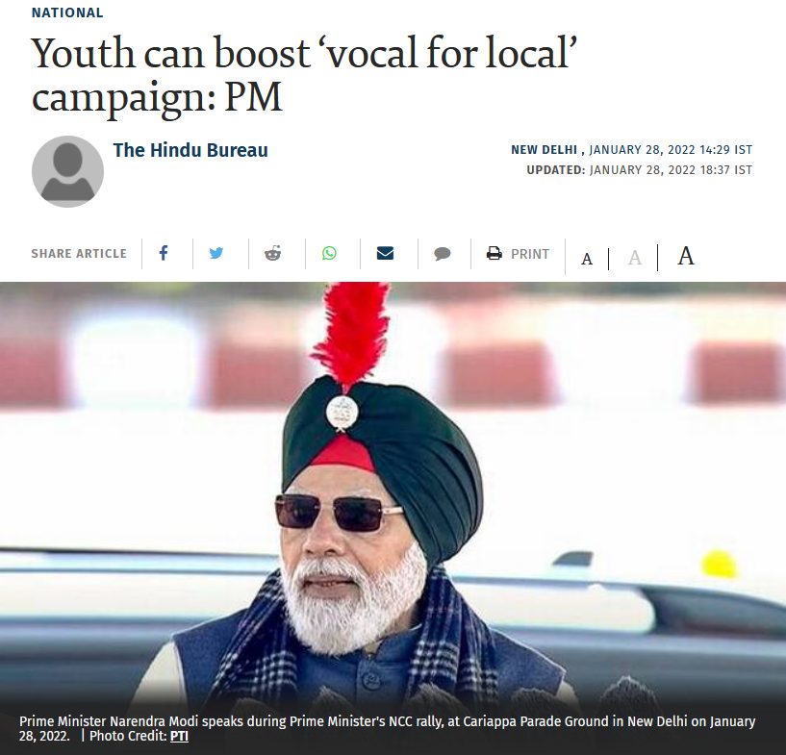786x755 pixels.
Task: Share the article on Reddit
Action: point(272,254)
